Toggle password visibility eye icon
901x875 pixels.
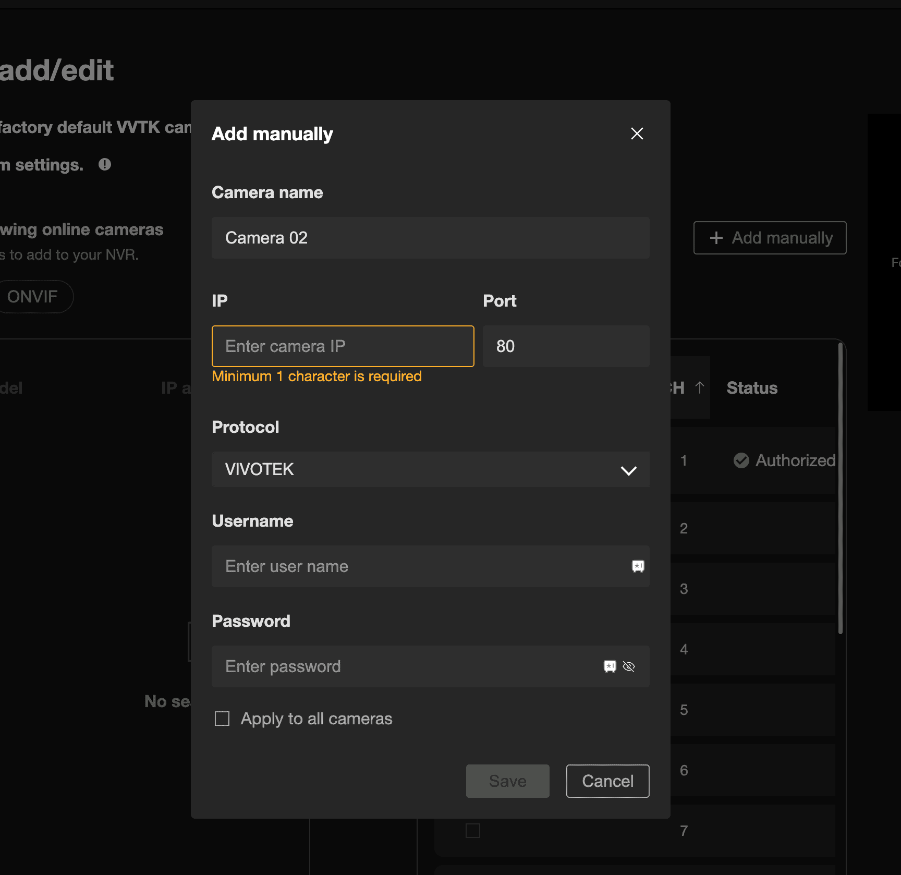coord(629,666)
